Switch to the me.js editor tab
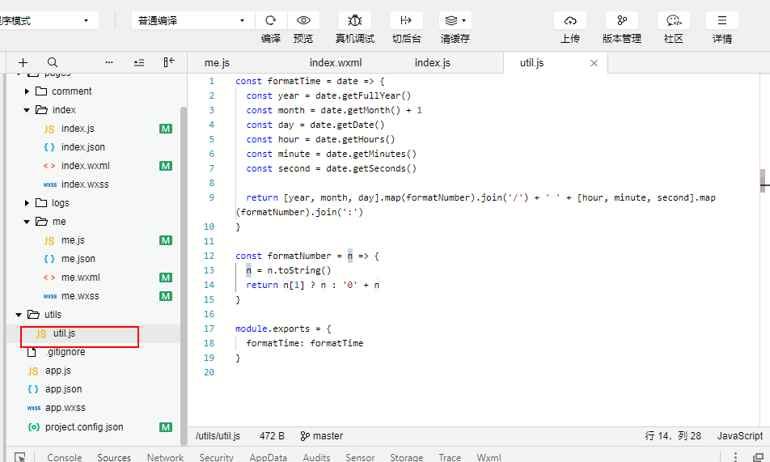Image resolution: width=770 pixels, height=462 pixels. coord(217,63)
